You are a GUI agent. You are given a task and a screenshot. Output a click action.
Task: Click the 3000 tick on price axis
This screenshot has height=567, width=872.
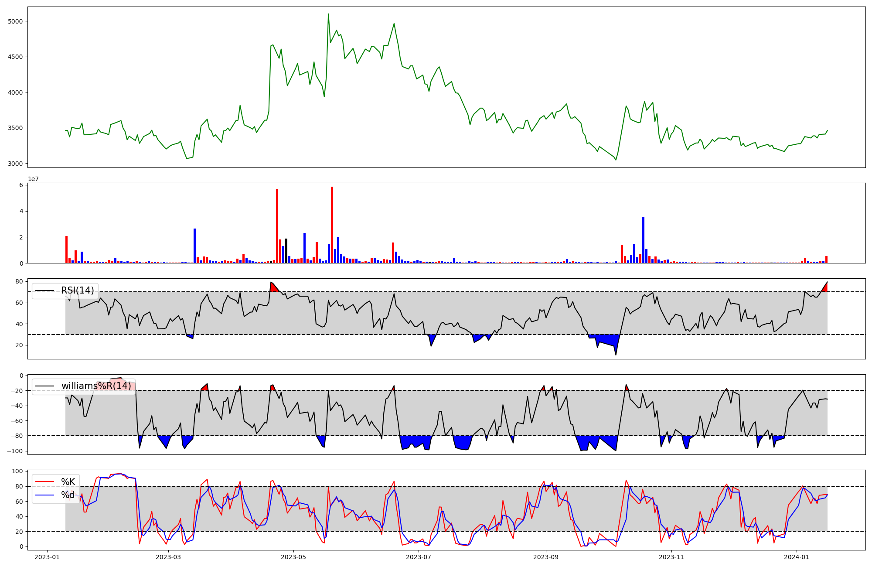click(16, 164)
